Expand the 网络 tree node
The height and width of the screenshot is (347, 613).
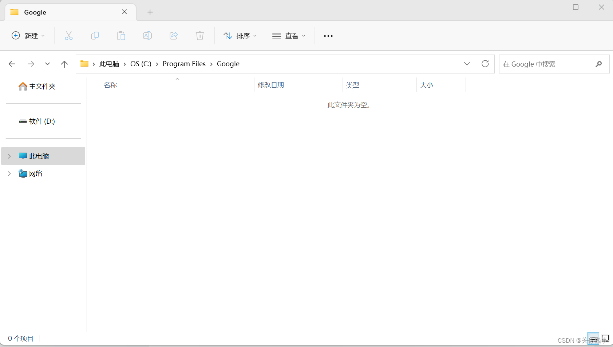point(9,173)
